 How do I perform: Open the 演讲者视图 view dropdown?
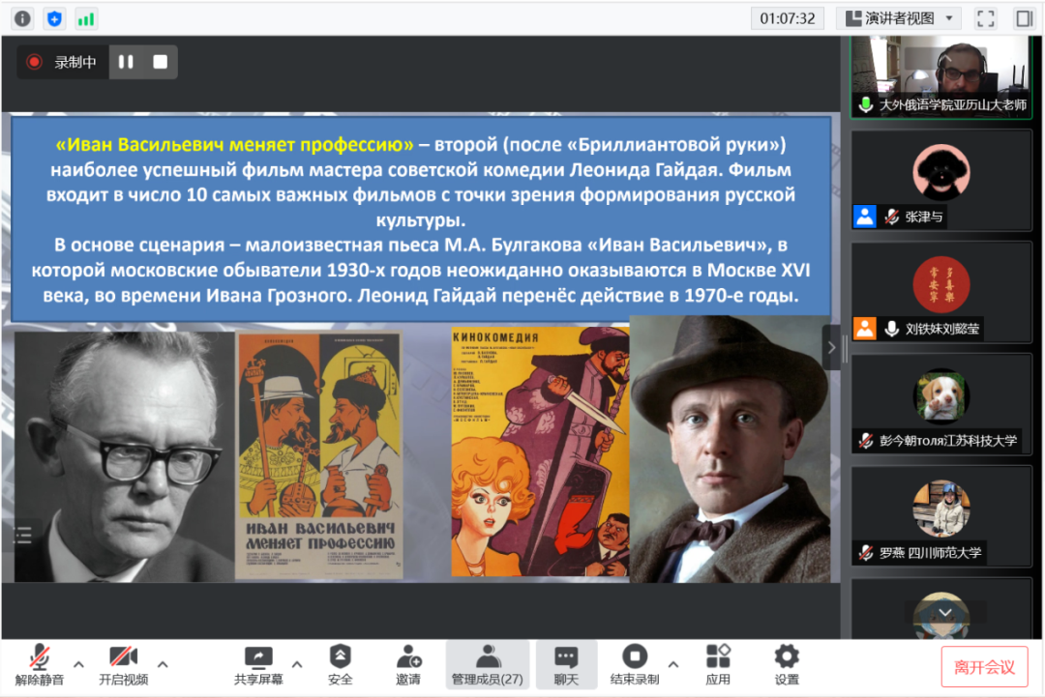(899, 18)
